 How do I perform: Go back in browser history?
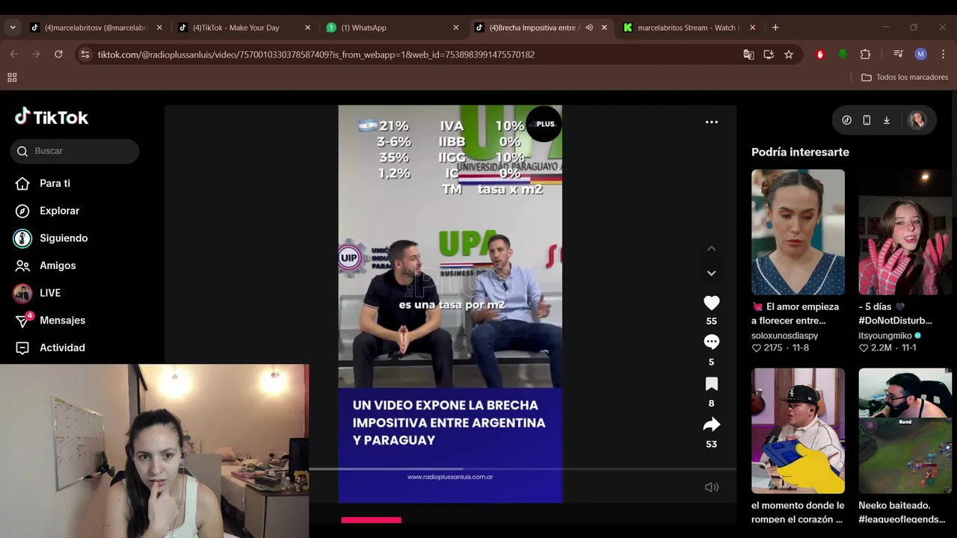(13, 55)
